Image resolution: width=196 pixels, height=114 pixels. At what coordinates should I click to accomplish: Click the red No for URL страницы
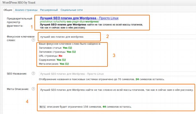pos(60,56)
